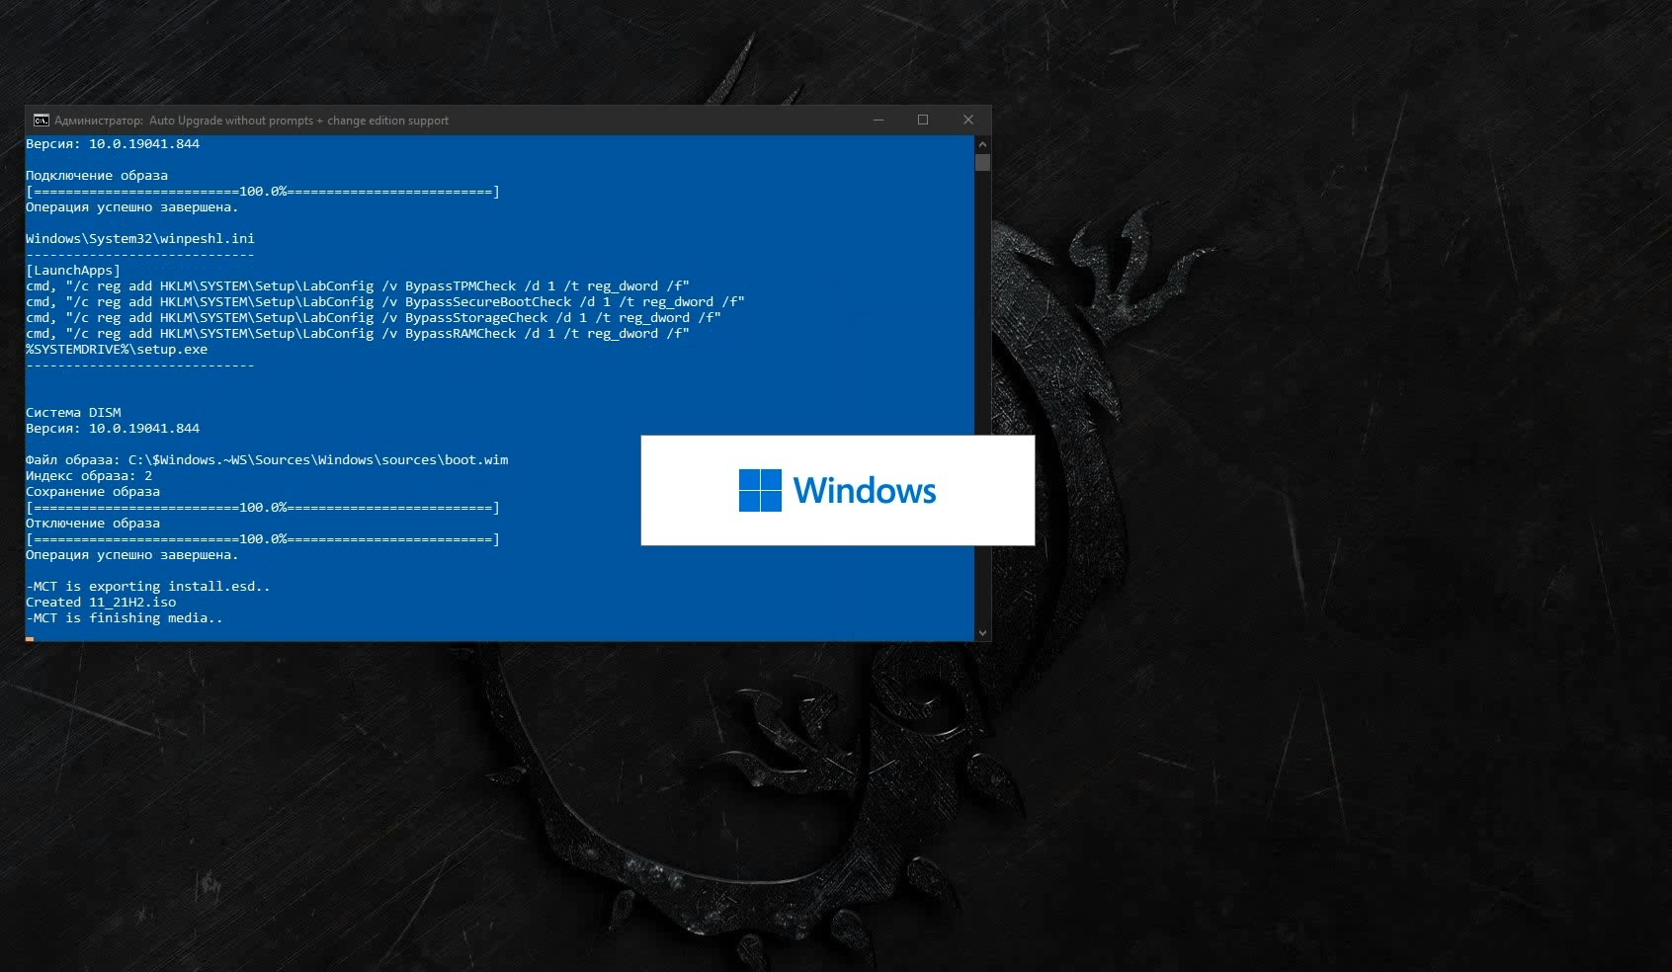Click '-MCT is exporting install.esd..' line
This screenshot has width=1672, height=972.
pyautogui.click(x=148, y=587)
